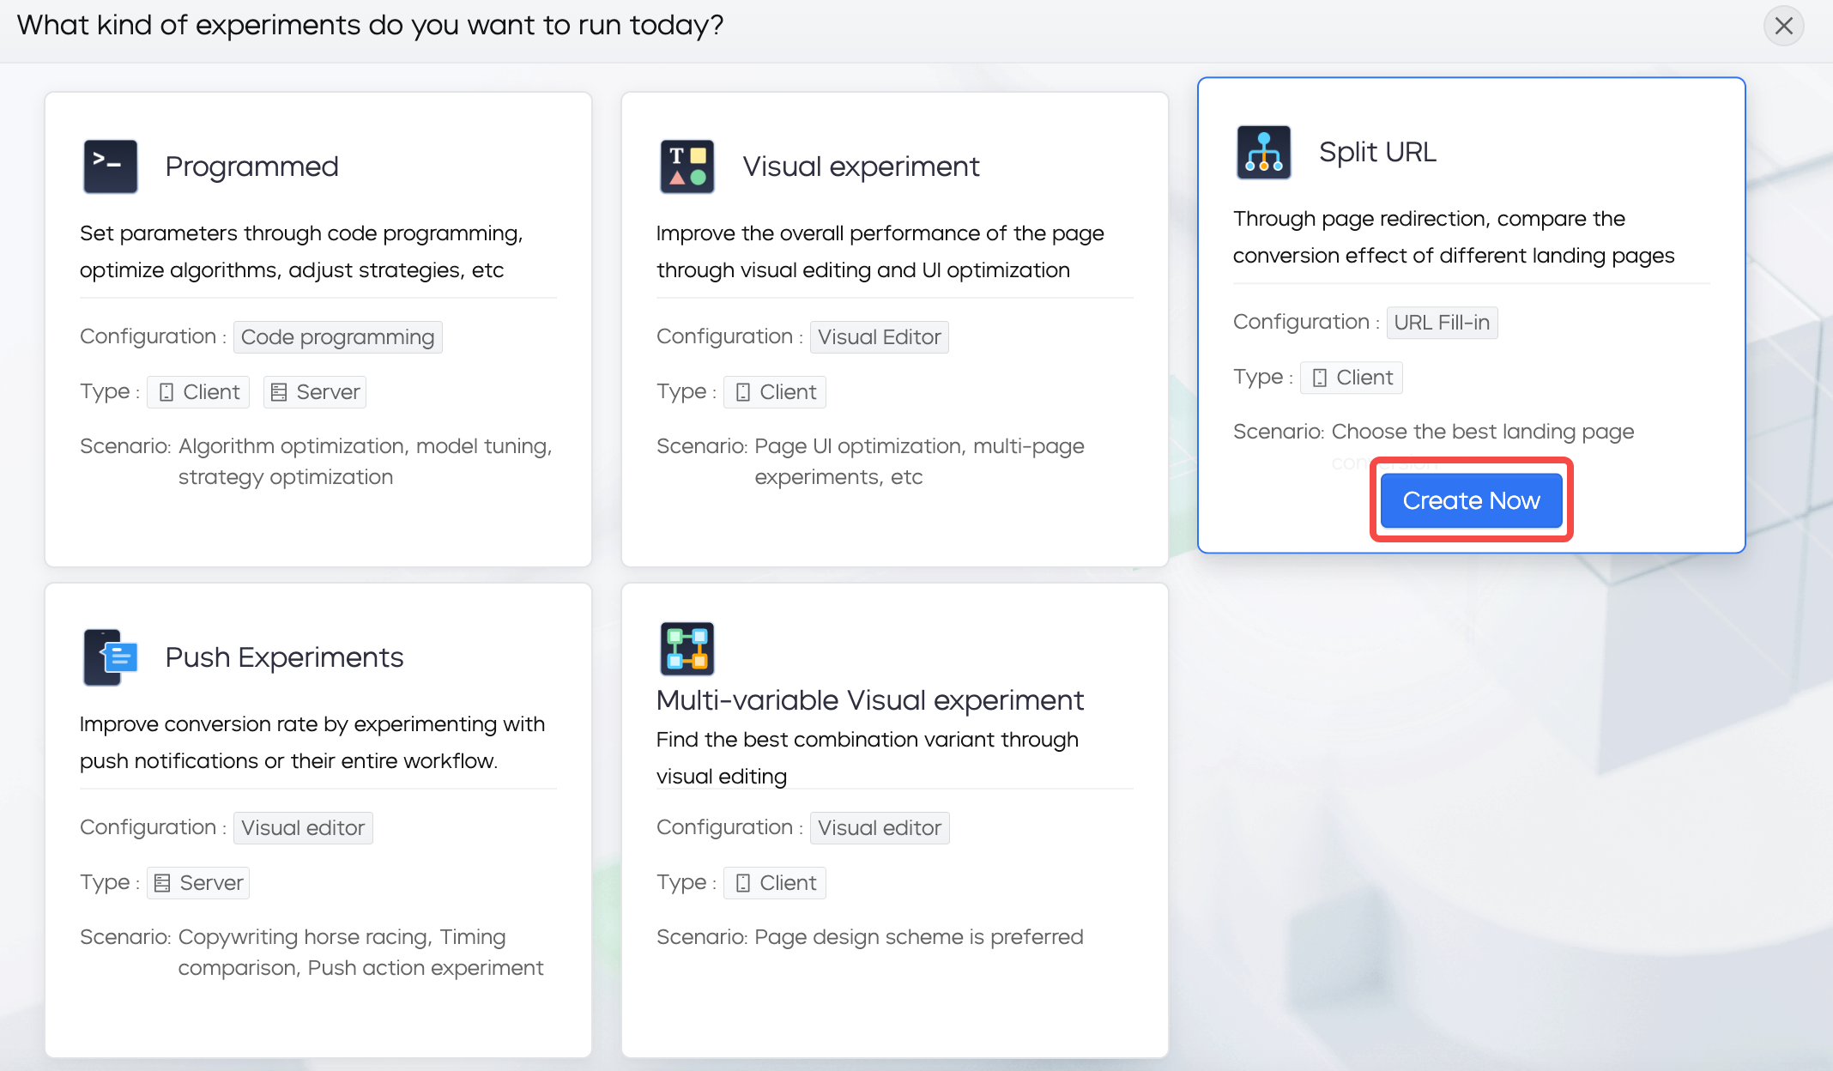Click the Split URL experiment icon
The width and height of the screenshot is (1833, 1071).
click(1261, 150)
